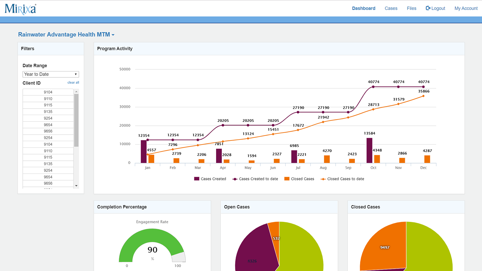
Task: Click the 6985 data label
Action: click(294, 146)
